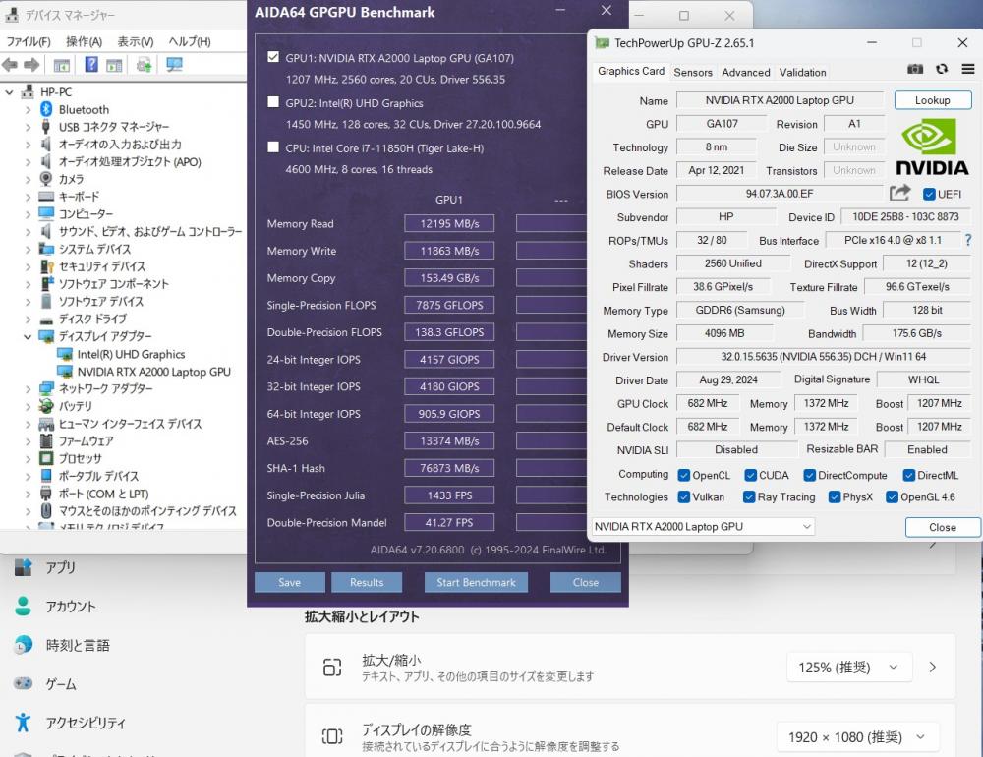Click the blue question mark help icon
The height and width of the screenshot is (757, 983).
pyautogui.click(x=90, y=64)
